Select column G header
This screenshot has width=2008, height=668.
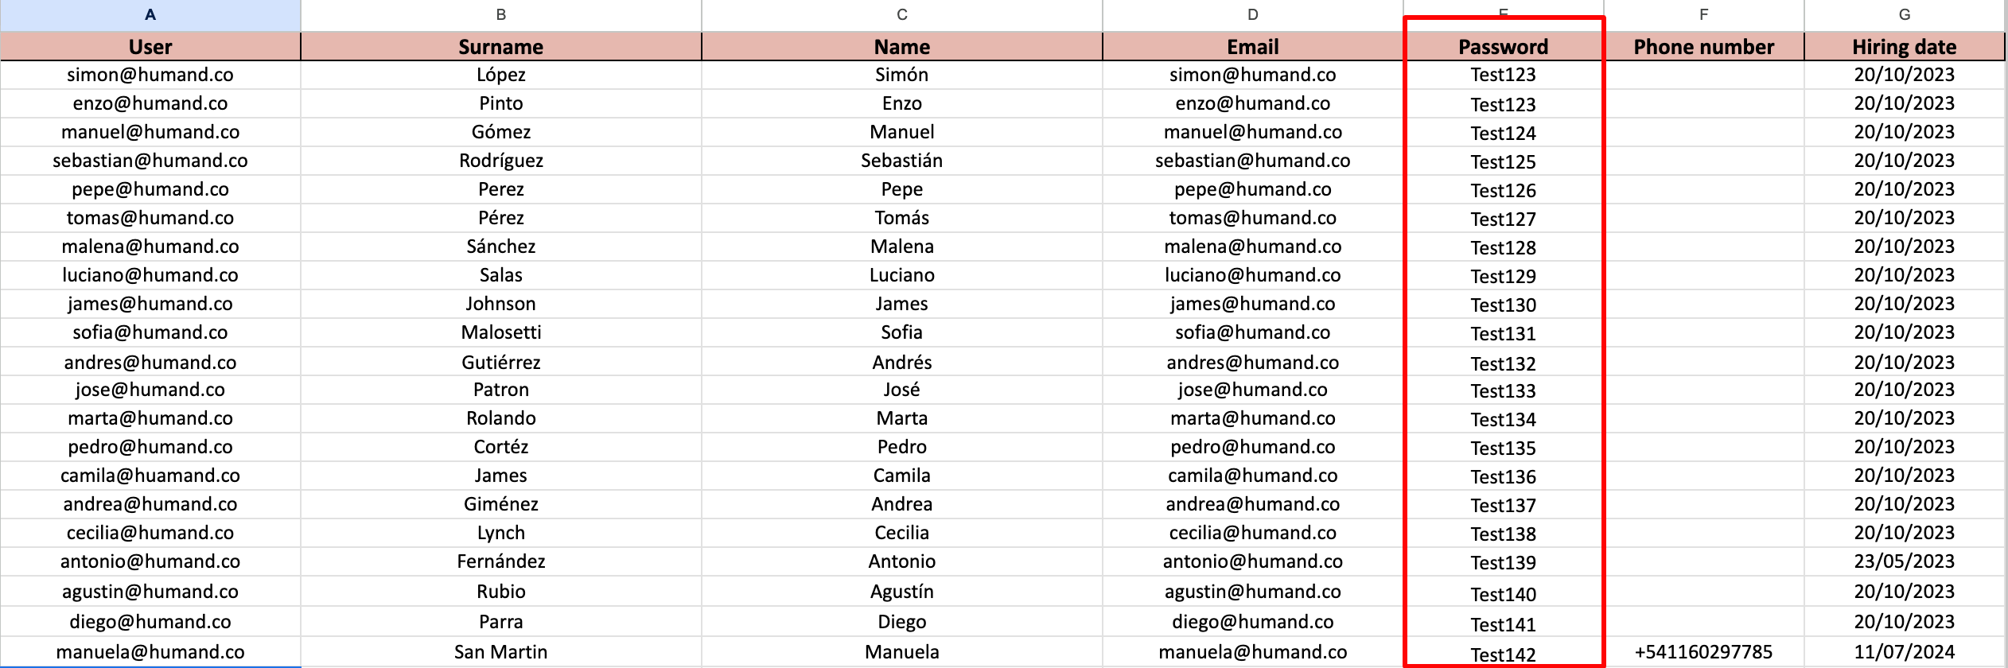[x=1904, y=14]
